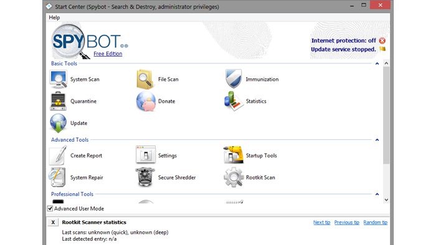The height and width of the screenshot is (245, 436).
Task: Launch Startup Tools drill icon
Action: click(234, 155)
